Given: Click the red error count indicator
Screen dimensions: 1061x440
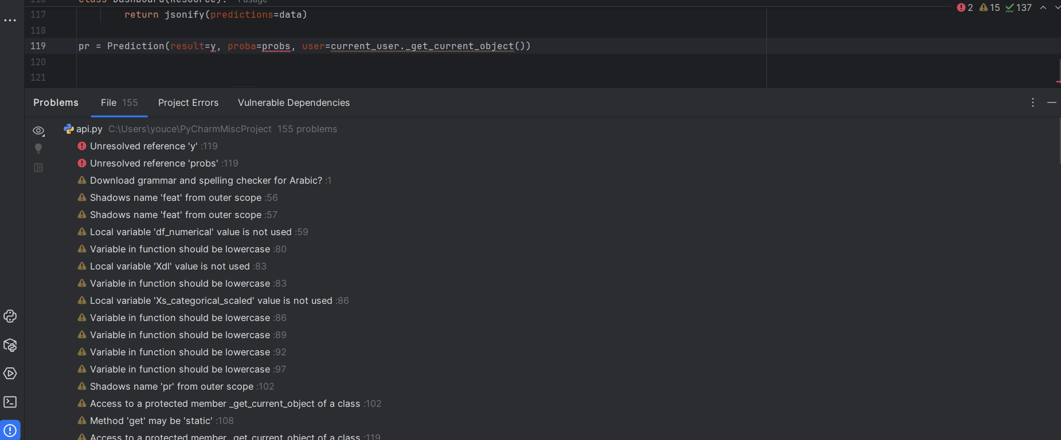Looking at the screenshot, I should click(965, 7).
